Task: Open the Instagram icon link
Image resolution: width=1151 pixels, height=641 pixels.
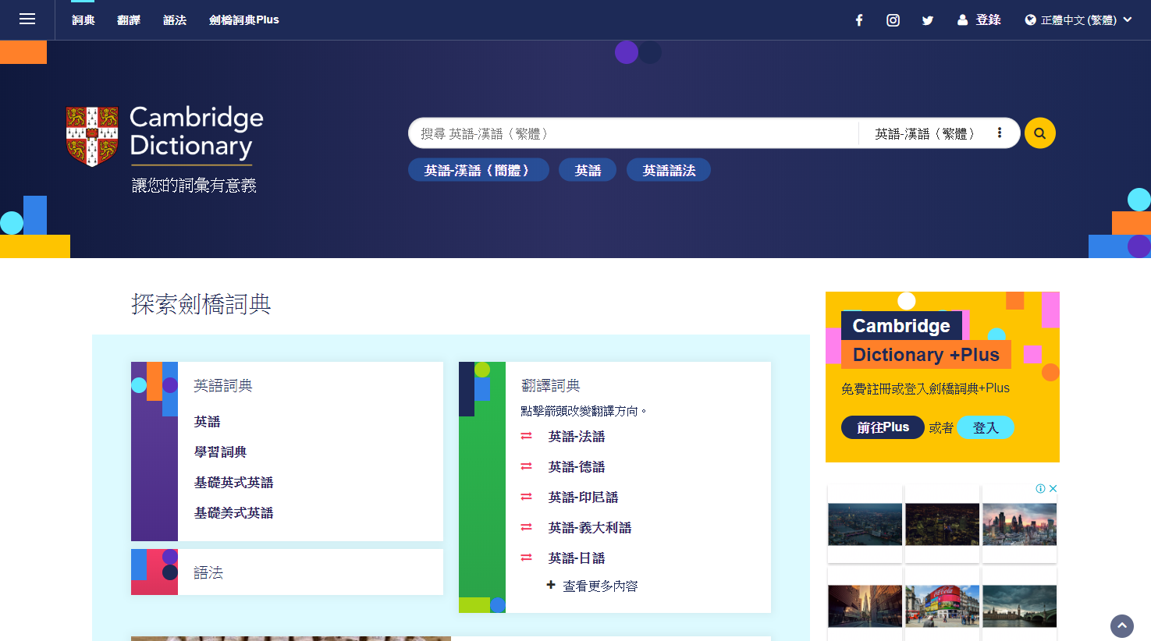Action: 893,20
